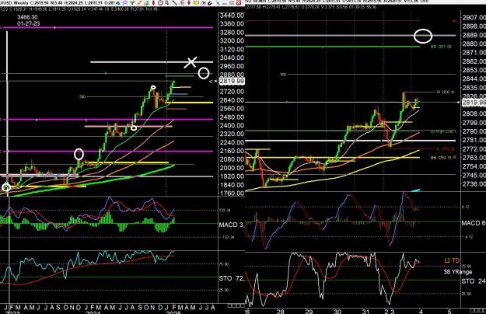
Task: Toggle the magnet snap icon
Action: point(210,3)
